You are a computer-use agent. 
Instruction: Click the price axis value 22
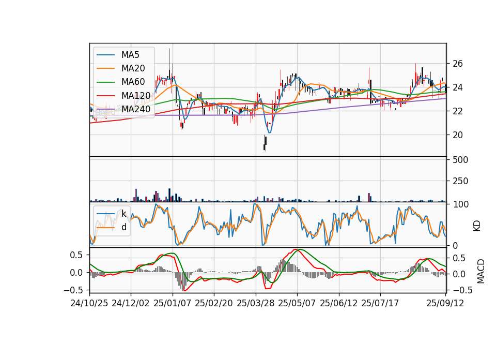pyautogui.click(x=458, y=111)
